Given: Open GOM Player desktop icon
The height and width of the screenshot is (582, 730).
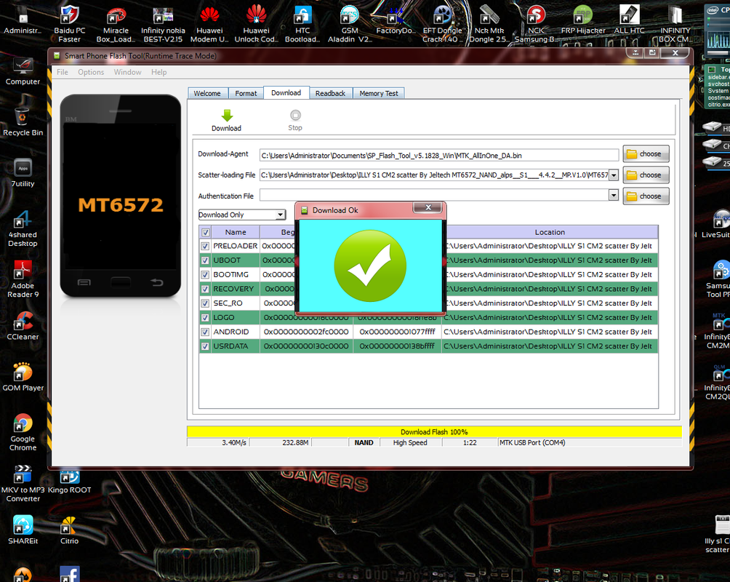Looking at the screenshot, I should [23, 377].
